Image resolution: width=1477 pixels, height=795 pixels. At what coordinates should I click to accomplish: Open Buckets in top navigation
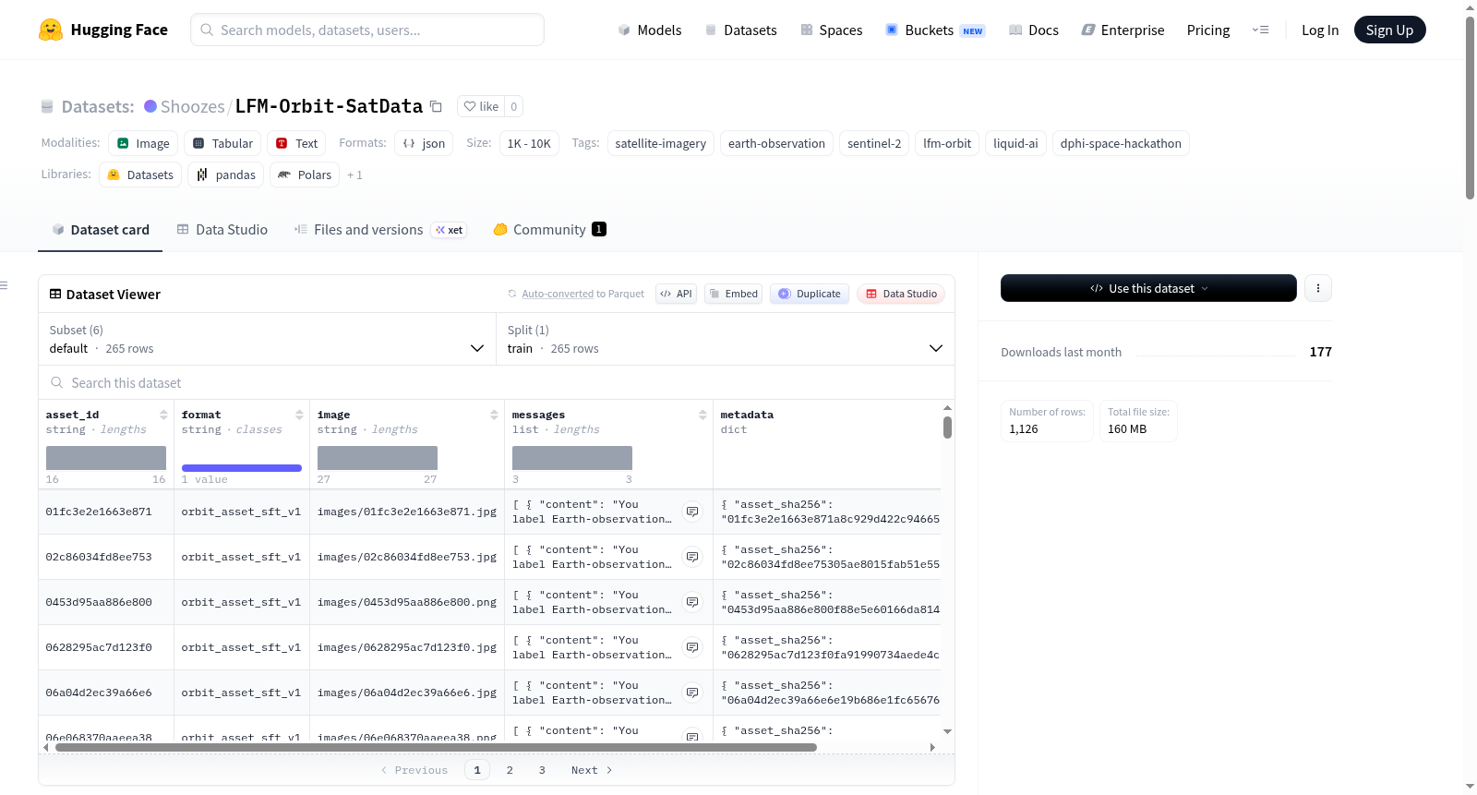coord(935,30)
